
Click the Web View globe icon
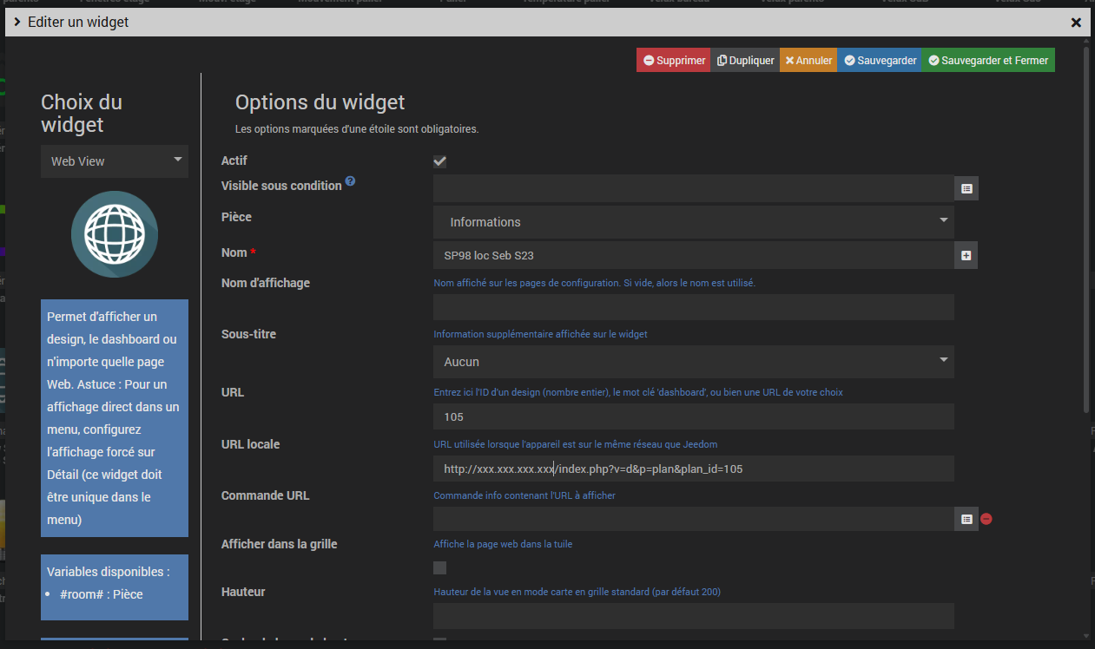click(115, 234)
